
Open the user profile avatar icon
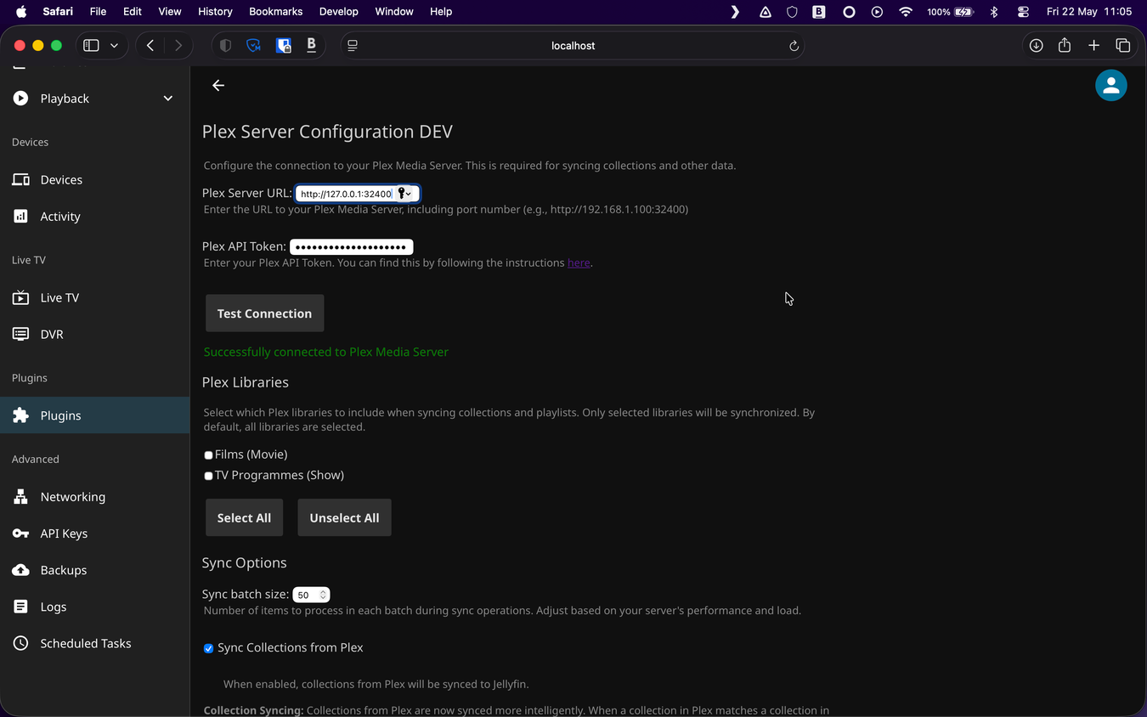(x=1110, y=85)
